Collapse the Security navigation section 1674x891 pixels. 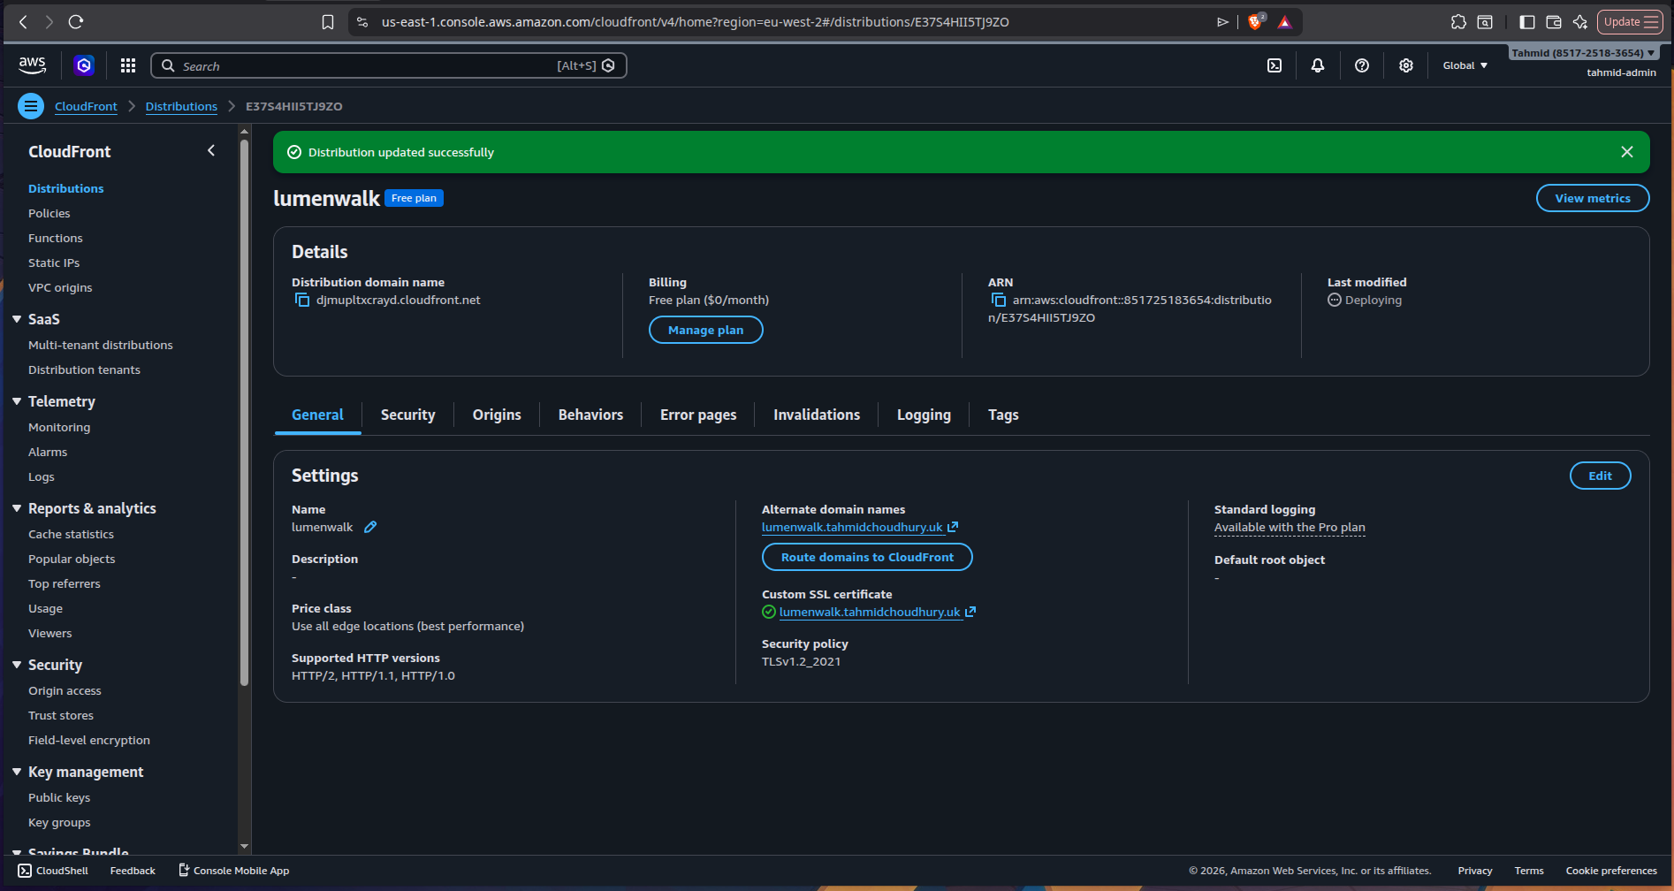pos(17,665)
